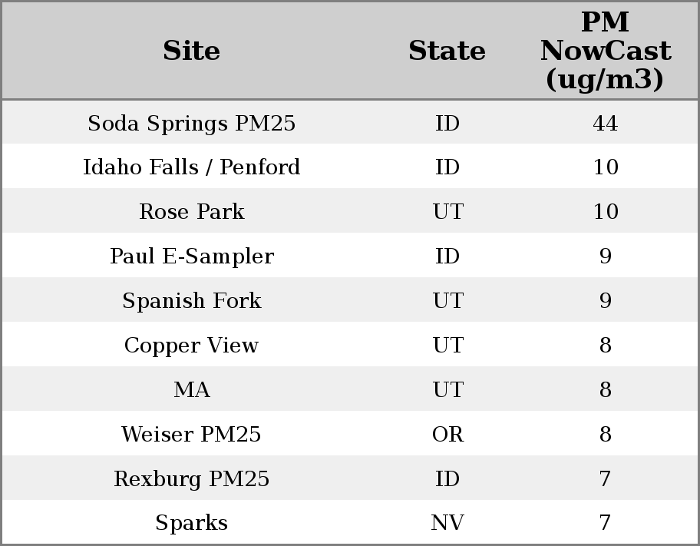Select the Rose Park site name
Screen dimensions: 700x546
192,212
